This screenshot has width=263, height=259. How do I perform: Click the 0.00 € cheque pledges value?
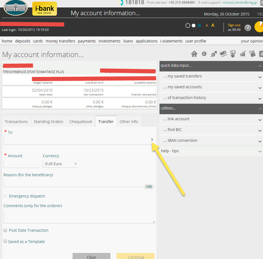click(x=47, y=102)
